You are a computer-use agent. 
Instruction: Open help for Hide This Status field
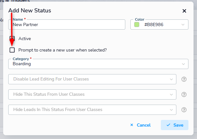point(184,94)
